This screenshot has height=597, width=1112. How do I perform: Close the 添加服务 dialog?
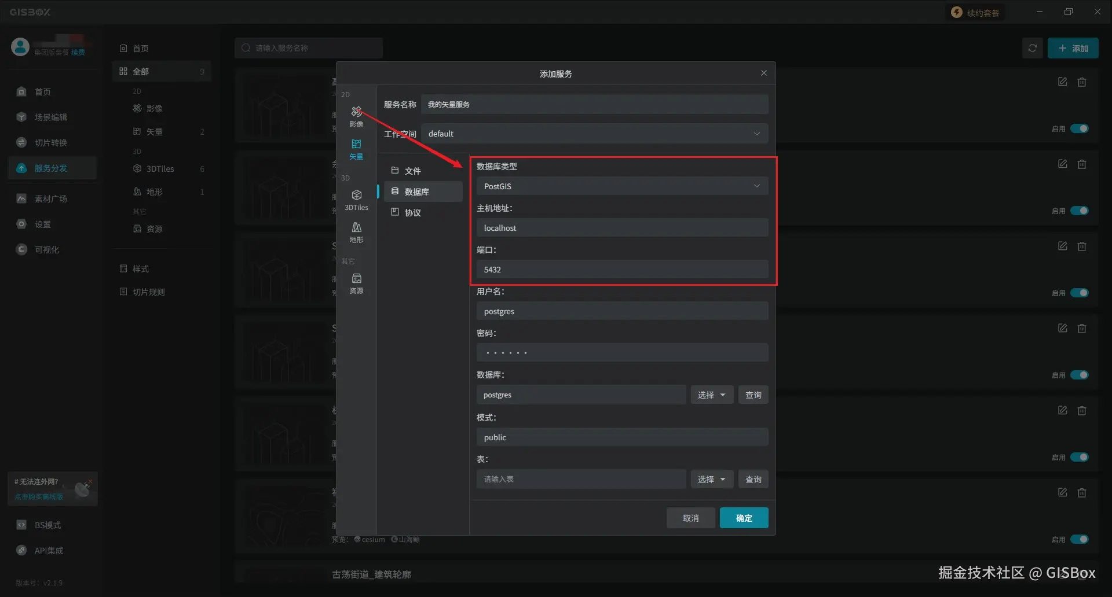tap(763, 73)
